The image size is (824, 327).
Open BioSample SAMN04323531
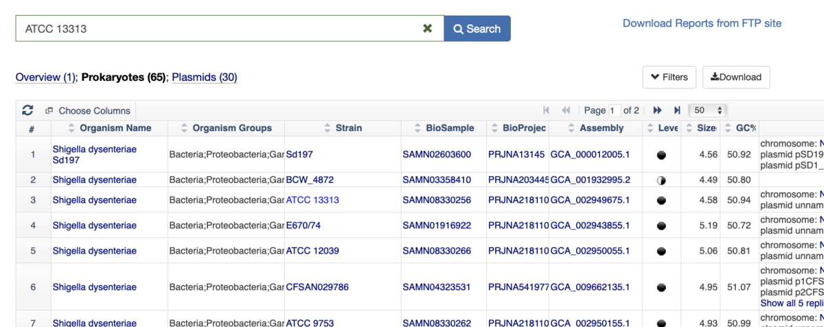437,287
